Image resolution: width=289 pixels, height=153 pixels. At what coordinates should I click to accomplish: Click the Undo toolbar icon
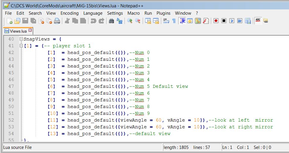click(93, 21)
